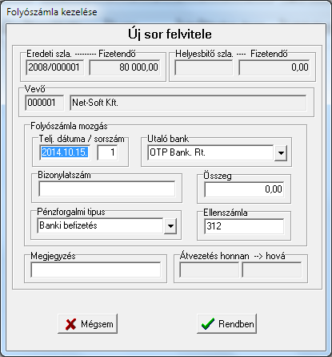Image resolution: width=332 pixels, height=357 pixels.
Task: Click the sorszám field showing 1
Action: pos(107,152)
